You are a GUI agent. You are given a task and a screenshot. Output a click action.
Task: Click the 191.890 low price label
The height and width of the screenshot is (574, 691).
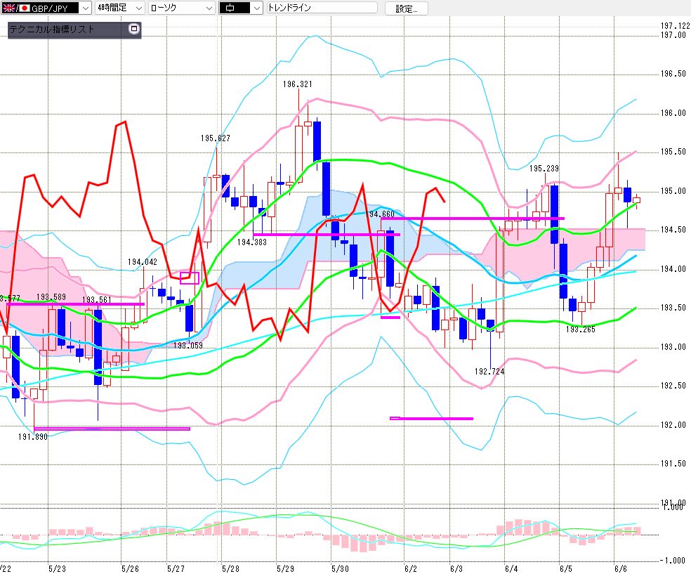[x=32, y=437]
